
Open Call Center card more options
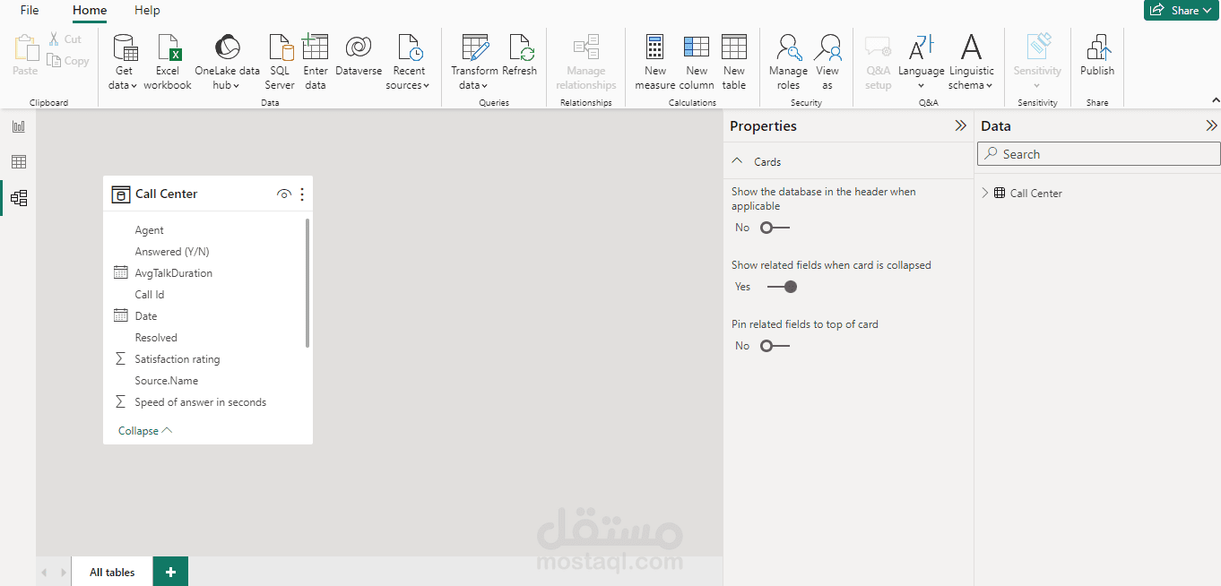(x=302, y=194)
